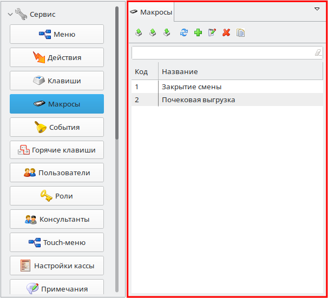This screenshot has height=298, width=328.
Task: Sort by the Код column header
Action: 145,71
